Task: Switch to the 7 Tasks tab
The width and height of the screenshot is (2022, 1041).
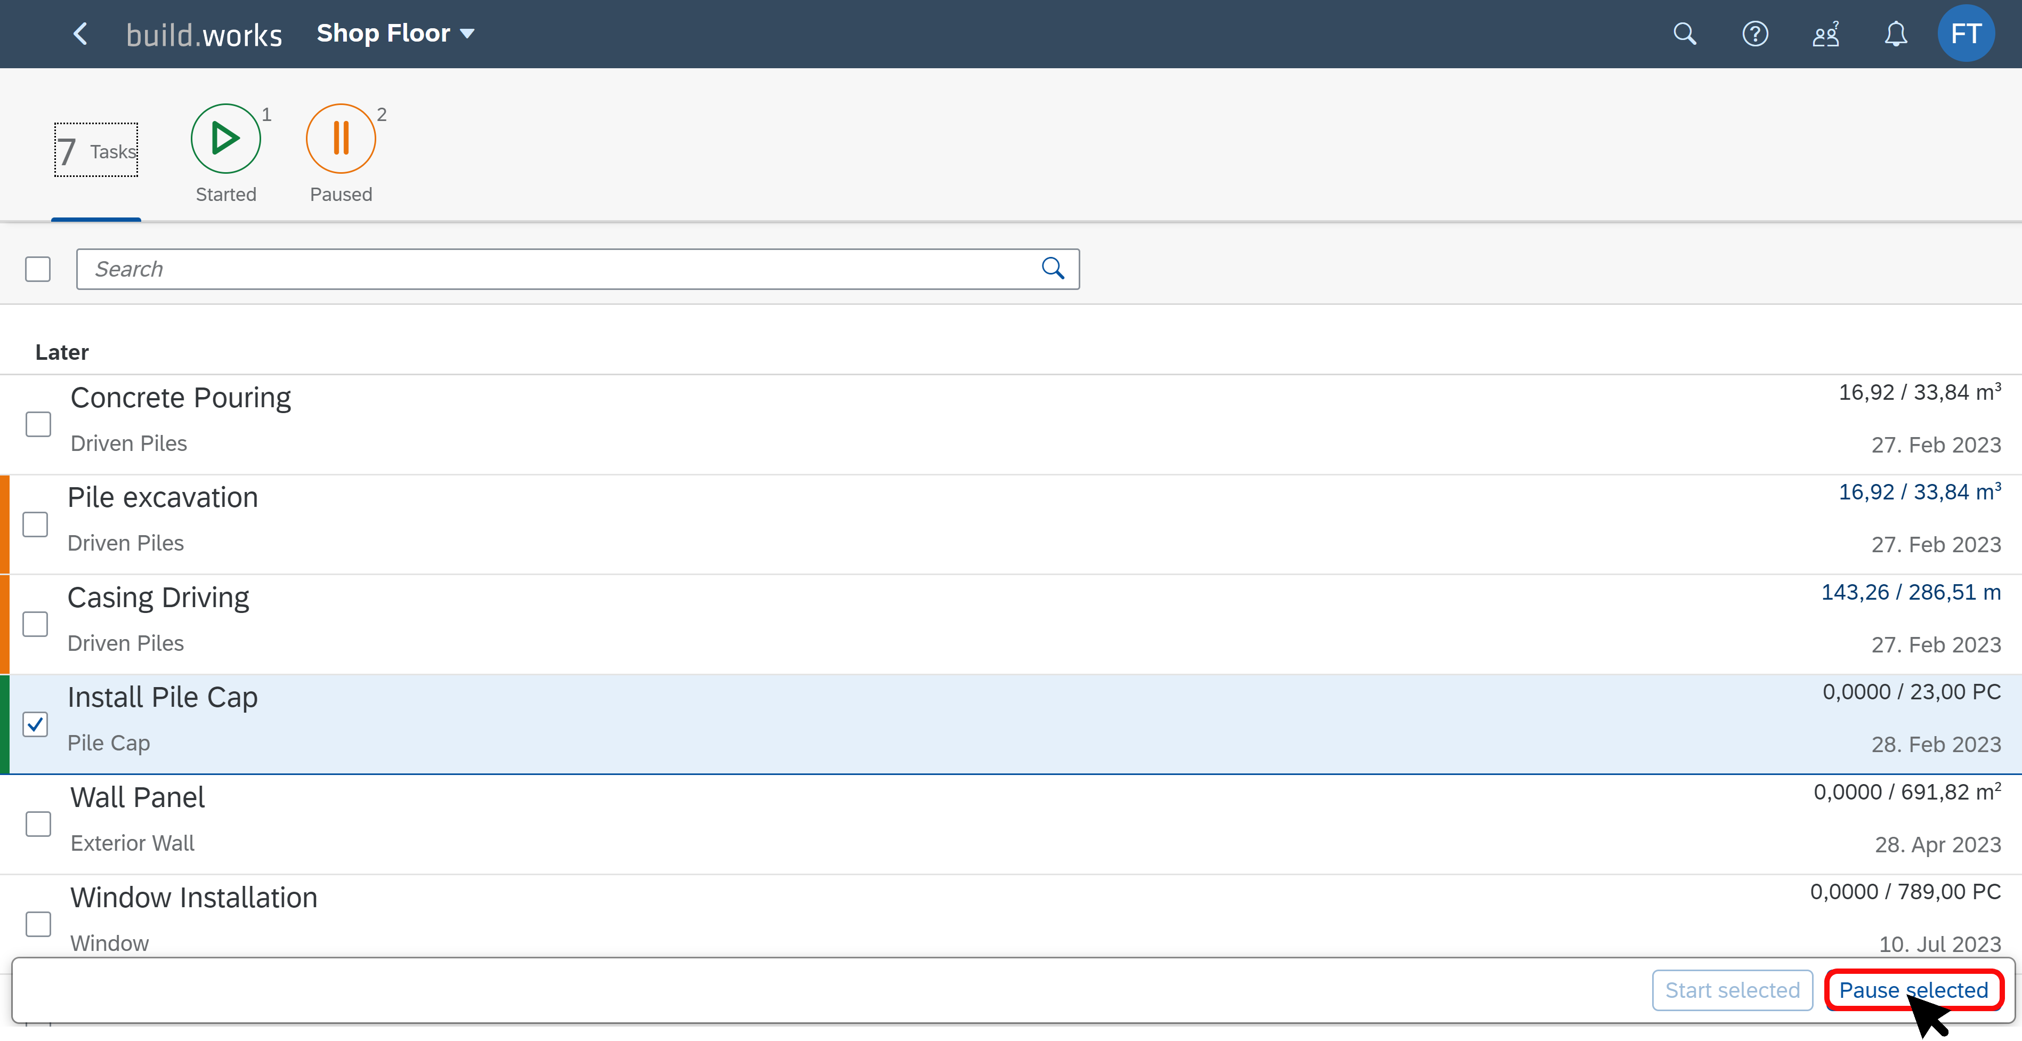Action: coord(96,151)
